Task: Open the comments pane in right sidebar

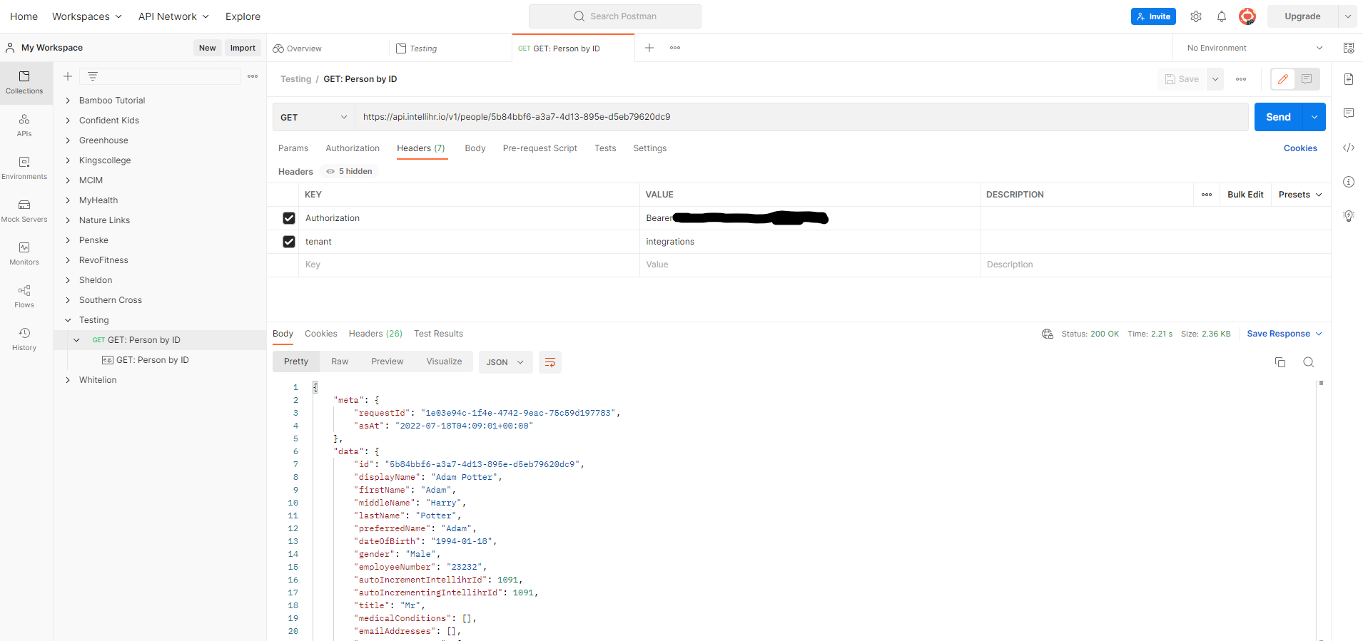Action: click(x=1349, y=113)
